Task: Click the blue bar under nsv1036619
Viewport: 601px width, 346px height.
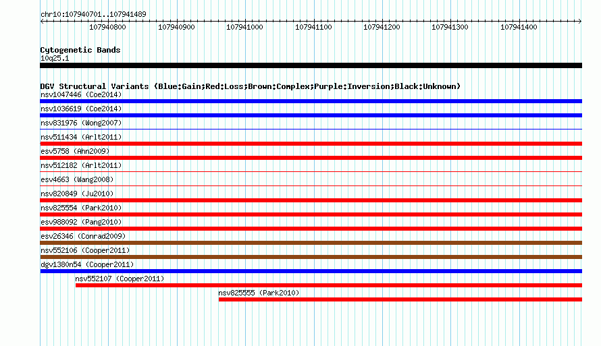Action: point(311,115)
